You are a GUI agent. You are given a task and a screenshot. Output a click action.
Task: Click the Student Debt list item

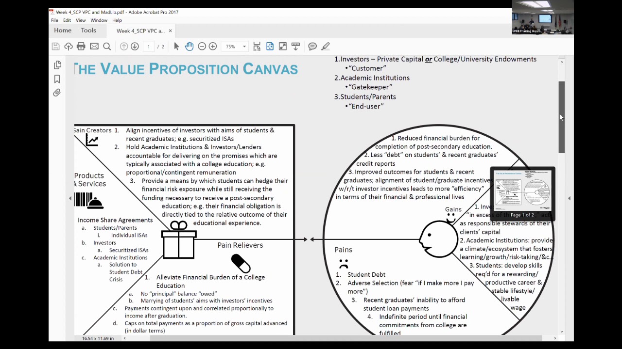coord(366,274)
